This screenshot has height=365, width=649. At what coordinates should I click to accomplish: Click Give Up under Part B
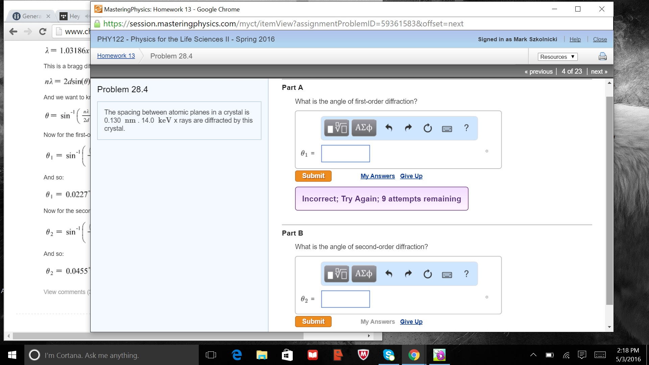click(411, 322)
